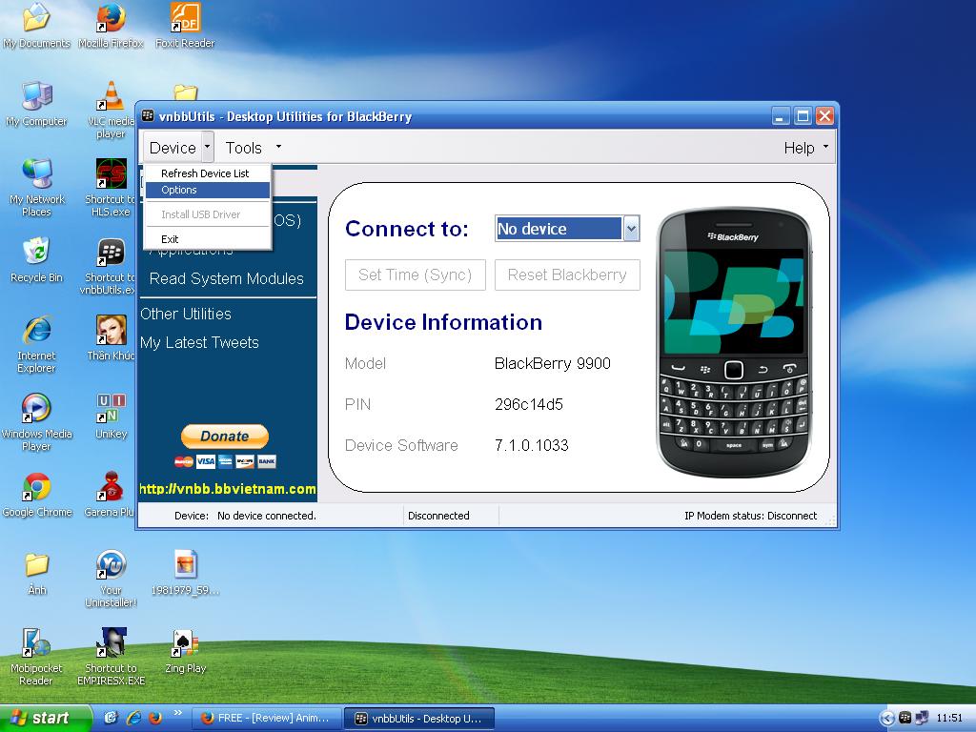The image size is (976, 732).
Task: Open My Documents desktop icon
Action: click(36, 25)
